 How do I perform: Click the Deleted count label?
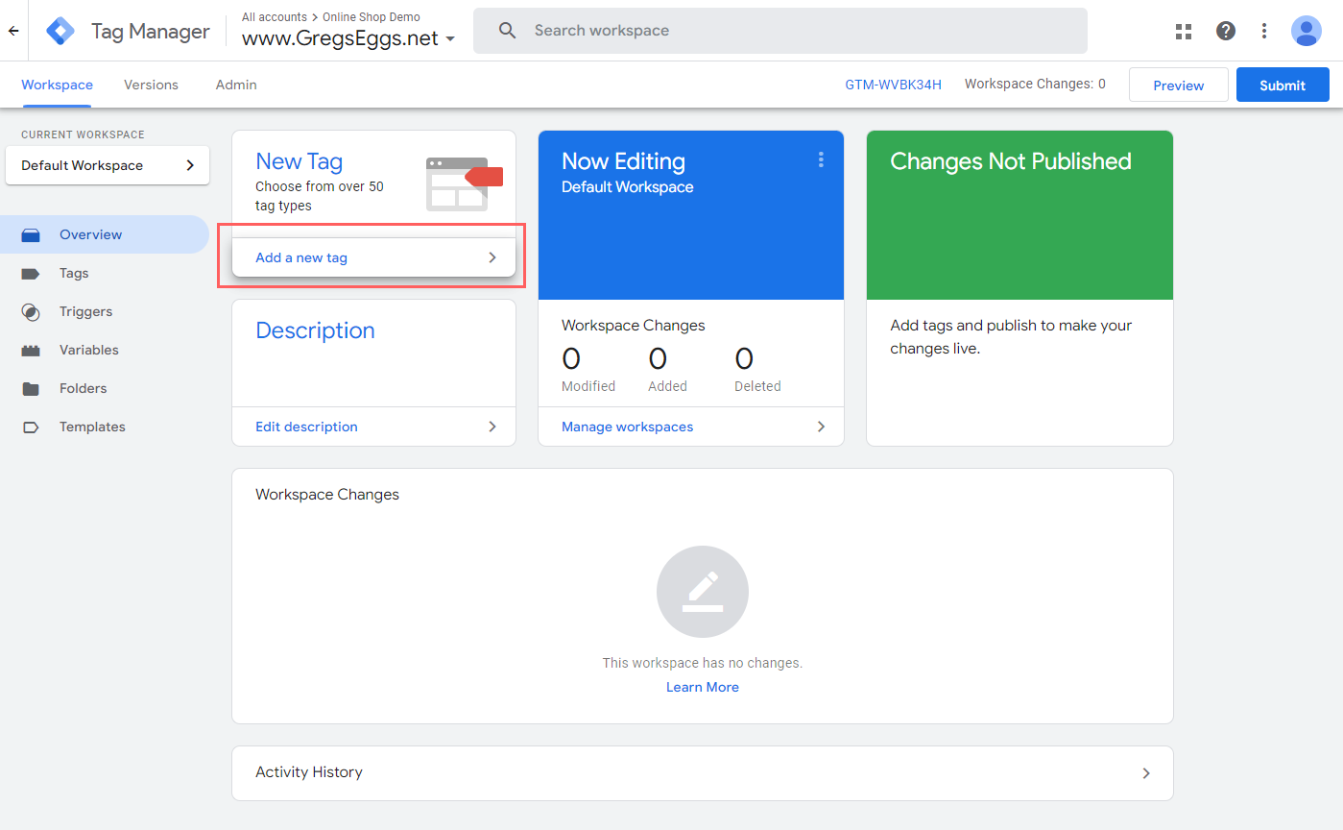(x=757, y=386)
